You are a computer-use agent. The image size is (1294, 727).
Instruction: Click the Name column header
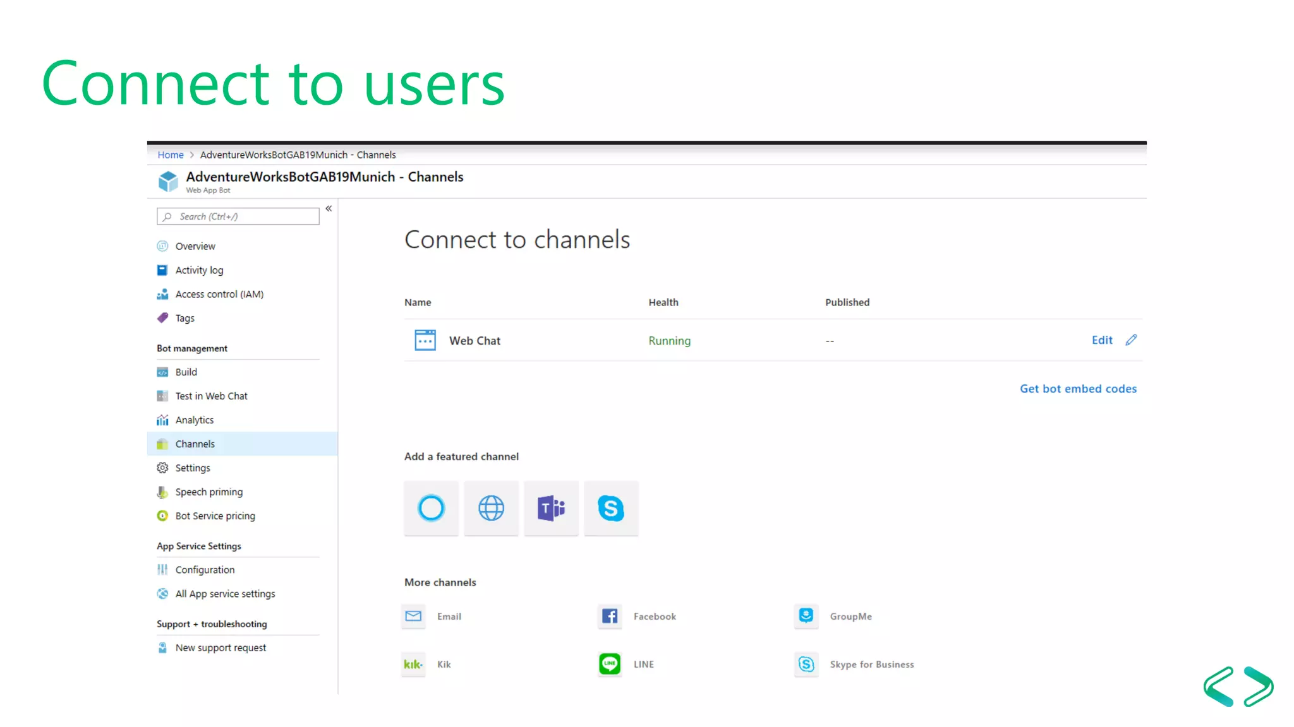coord(418,302)
